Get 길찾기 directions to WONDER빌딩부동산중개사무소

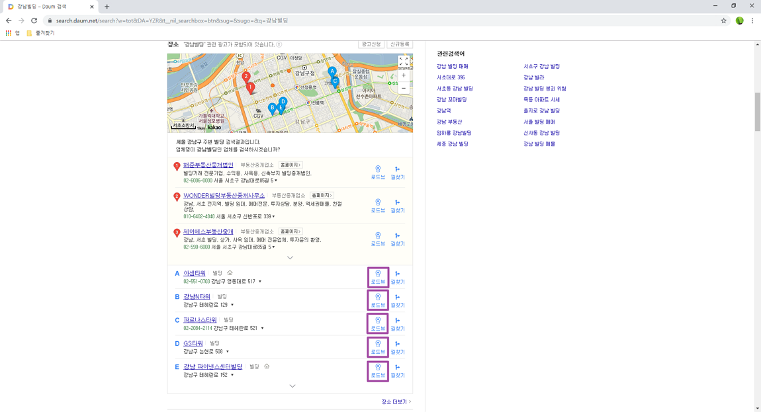click(398, 206)
